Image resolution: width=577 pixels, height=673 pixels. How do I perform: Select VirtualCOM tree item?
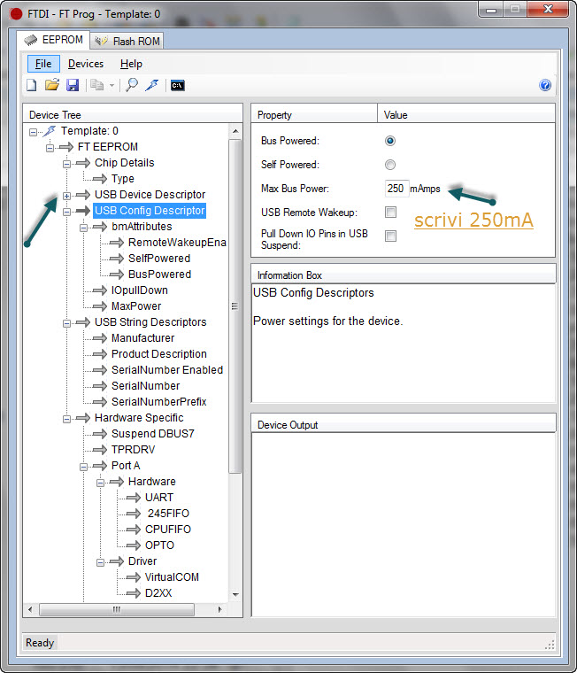pos(172,576)
